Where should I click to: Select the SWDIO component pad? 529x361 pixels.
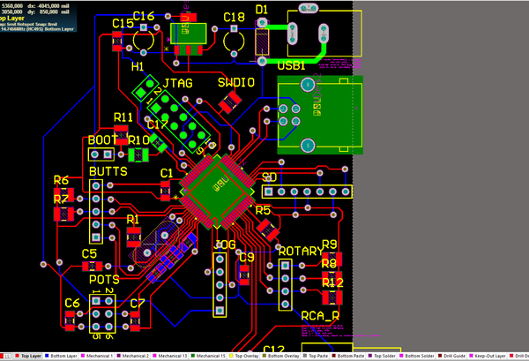[230, 102]
